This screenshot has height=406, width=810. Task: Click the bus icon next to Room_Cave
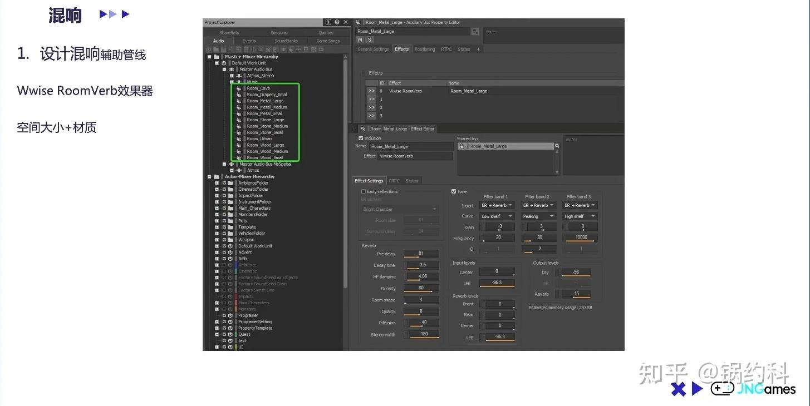coord(239,88)
